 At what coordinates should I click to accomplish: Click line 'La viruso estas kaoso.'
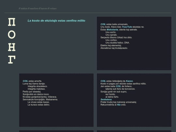coord(38,102)
